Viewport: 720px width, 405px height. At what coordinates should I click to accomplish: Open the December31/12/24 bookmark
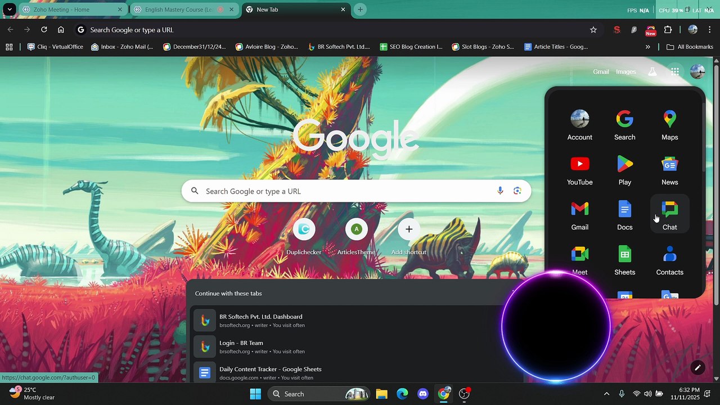pos(195,47)
